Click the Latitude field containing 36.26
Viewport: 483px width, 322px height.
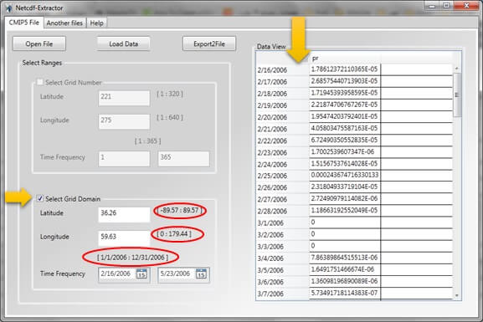tap(124, 213)
